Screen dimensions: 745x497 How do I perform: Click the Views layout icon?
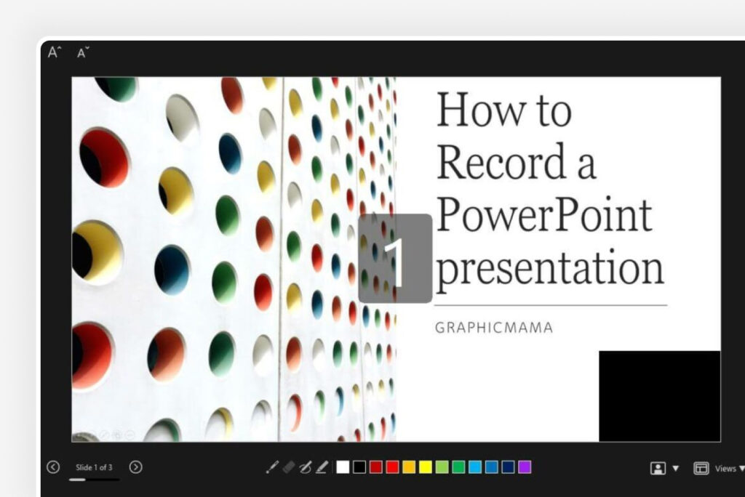pyautogui.click(x=701, y=468)
